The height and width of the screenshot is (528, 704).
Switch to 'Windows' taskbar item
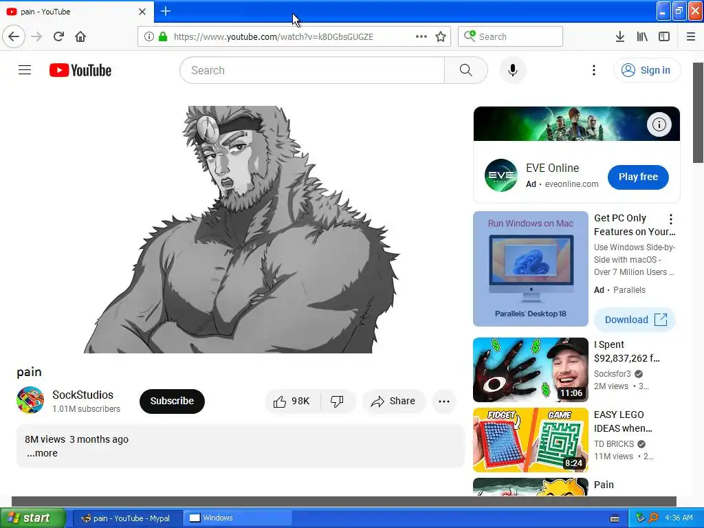pyautogui.click(x=238, y=518)
